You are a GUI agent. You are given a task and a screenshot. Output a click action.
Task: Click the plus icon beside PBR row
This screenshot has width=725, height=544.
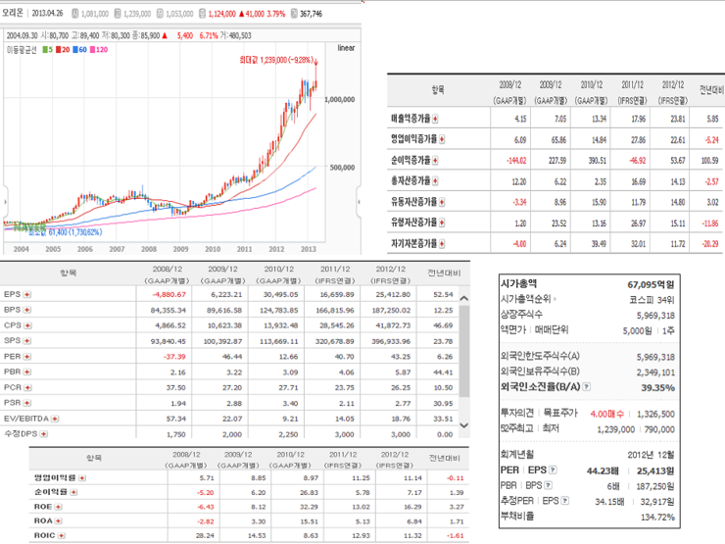point(27,371)
